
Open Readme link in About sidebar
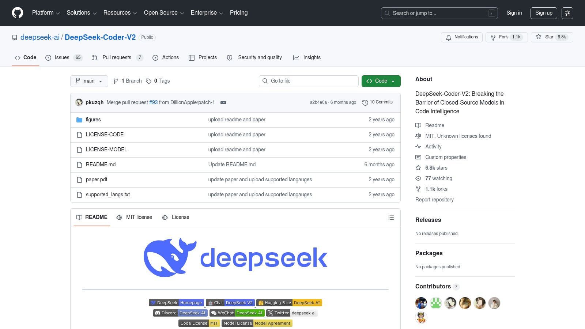click(x=430, y=125)
